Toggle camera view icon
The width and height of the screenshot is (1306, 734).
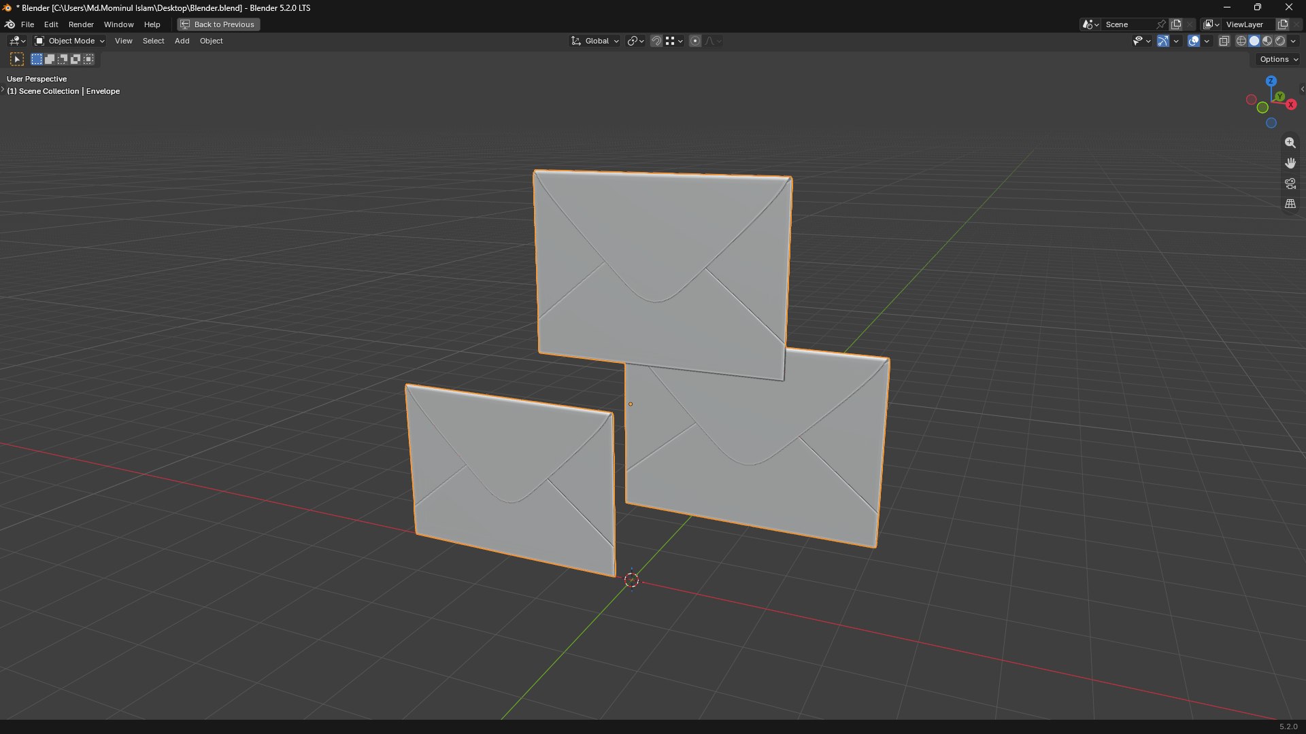tap(1290, 183)
